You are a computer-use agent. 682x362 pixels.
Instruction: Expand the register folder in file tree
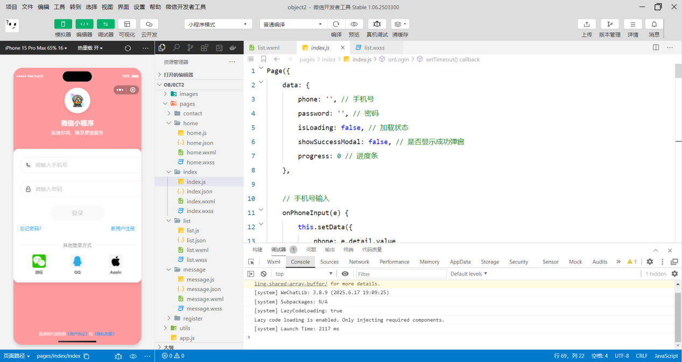tap(193, 318)
